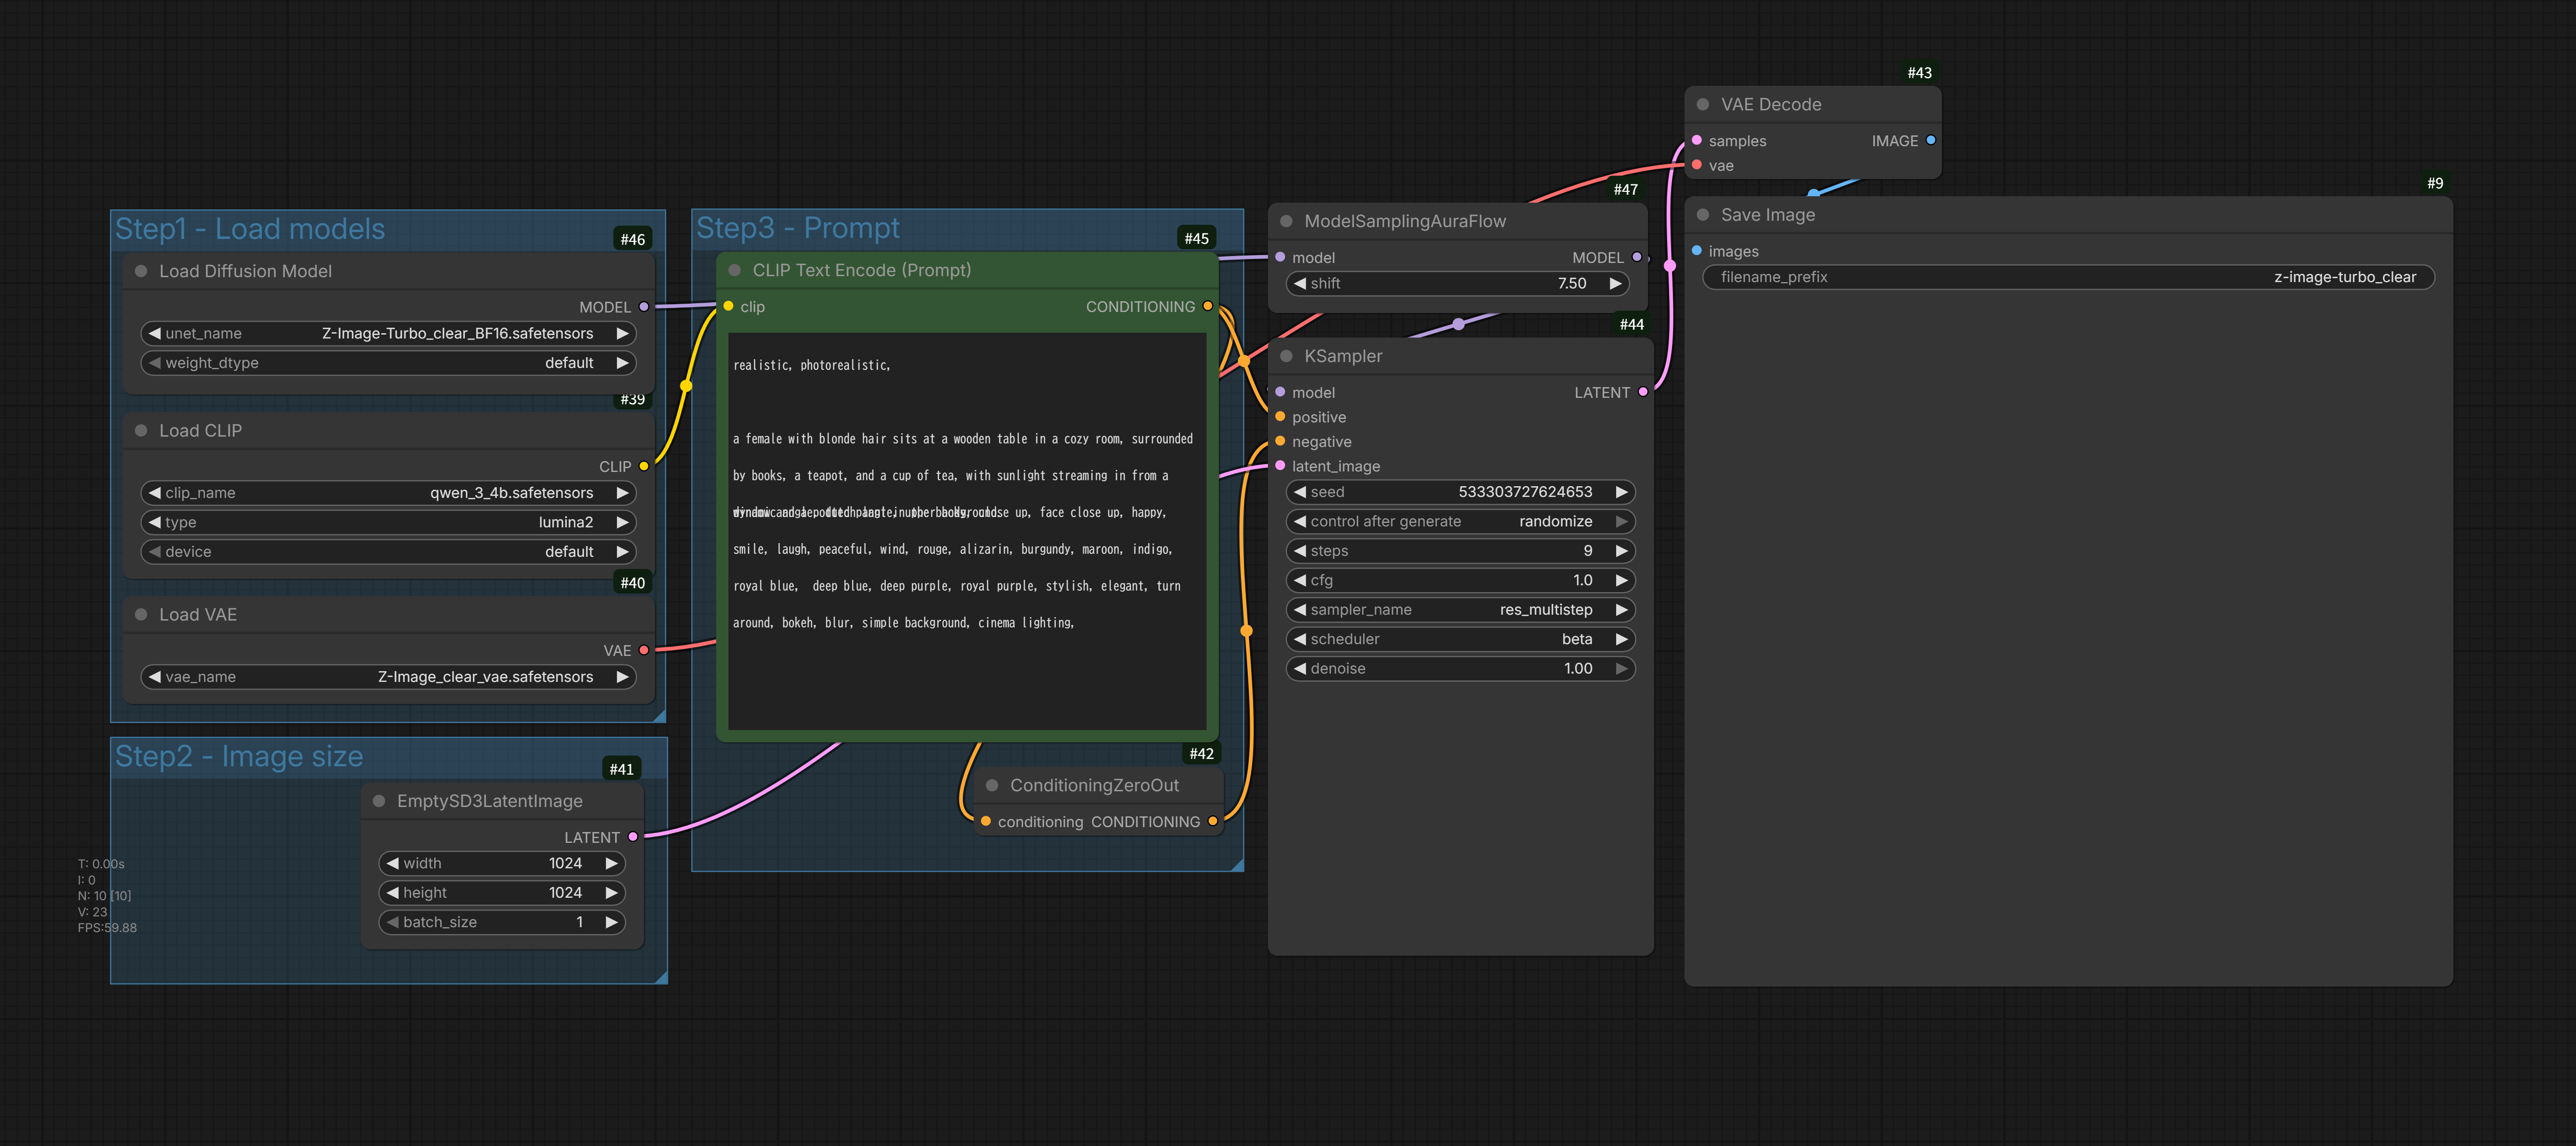Click the VAE output dot on Load VAE
The height and width of the screenshot is (1146, 2576).
click(x=643, y=650)
